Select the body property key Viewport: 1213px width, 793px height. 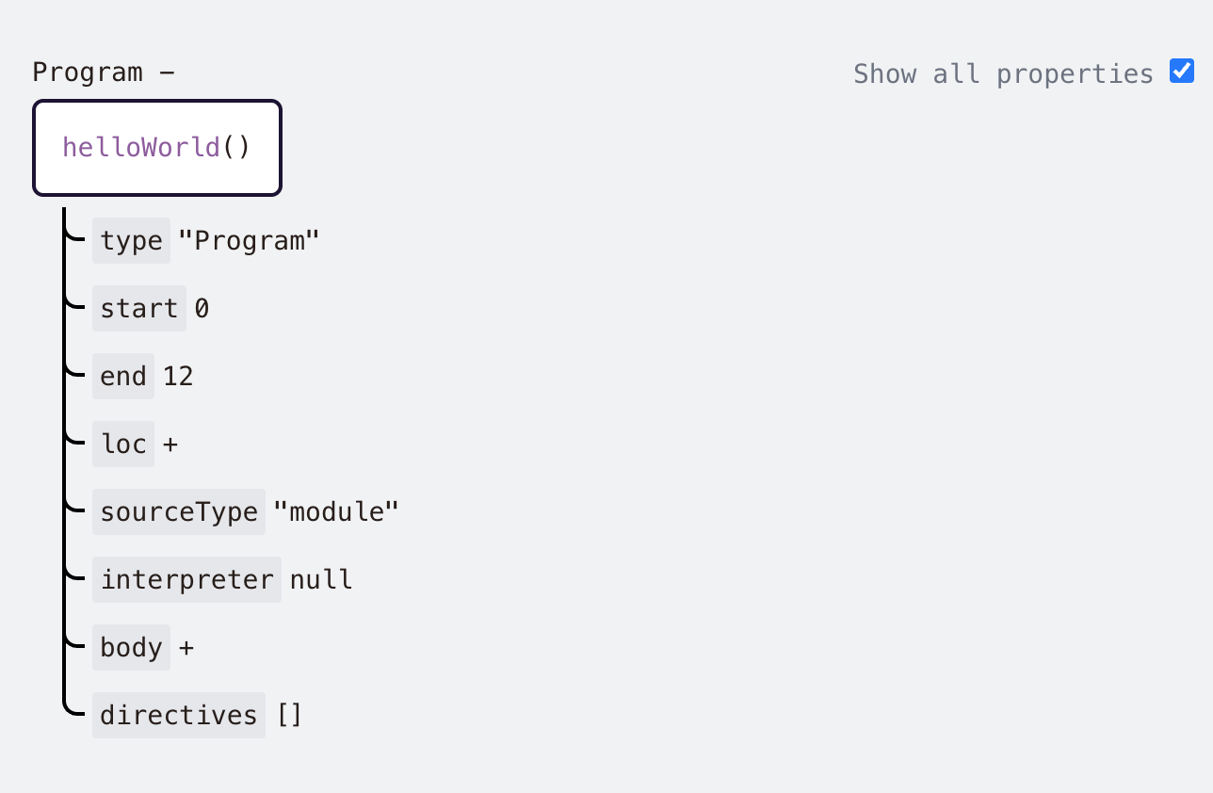click(131, 647)
